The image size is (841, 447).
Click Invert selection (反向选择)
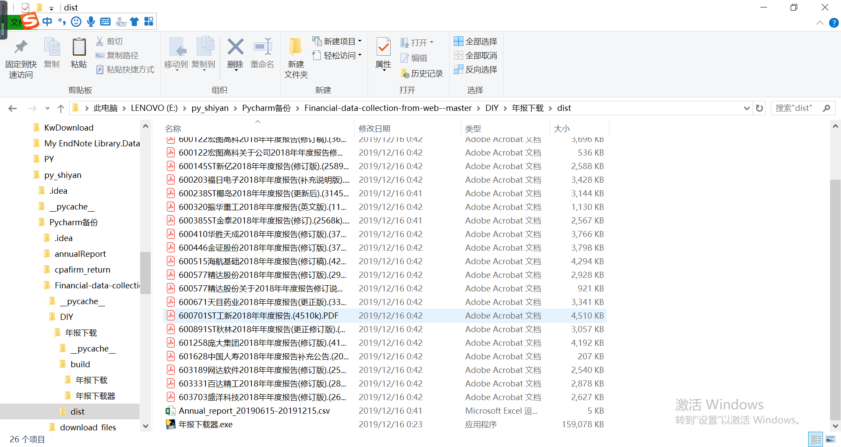476,69
